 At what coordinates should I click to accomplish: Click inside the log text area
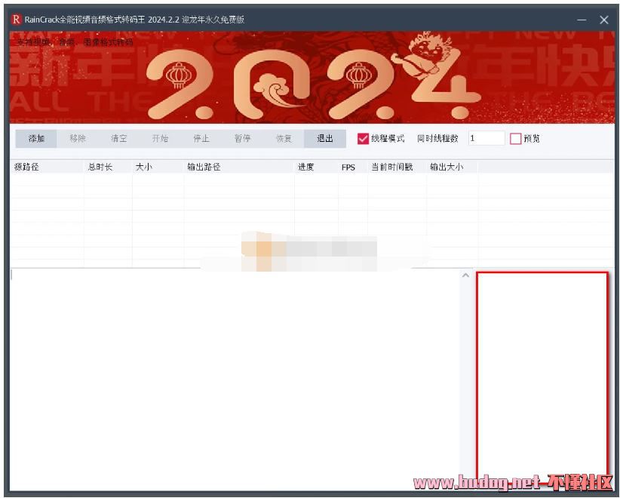click(235, 379)
